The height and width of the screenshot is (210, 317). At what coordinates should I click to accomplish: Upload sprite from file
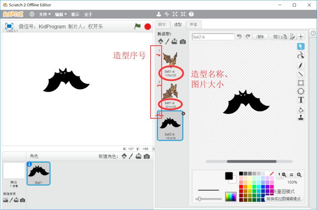(x=139, y=156)
